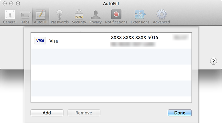Image resolution: width=222 pixels, height=123 pixels.
Task: Click the blurred expiration date
Action: 180,37
